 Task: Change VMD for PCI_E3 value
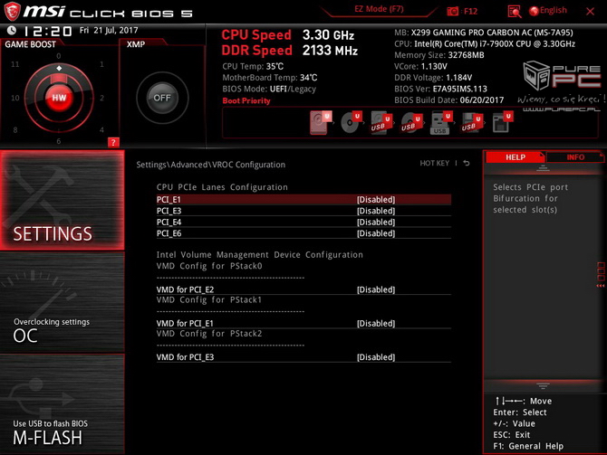(303, 357)
